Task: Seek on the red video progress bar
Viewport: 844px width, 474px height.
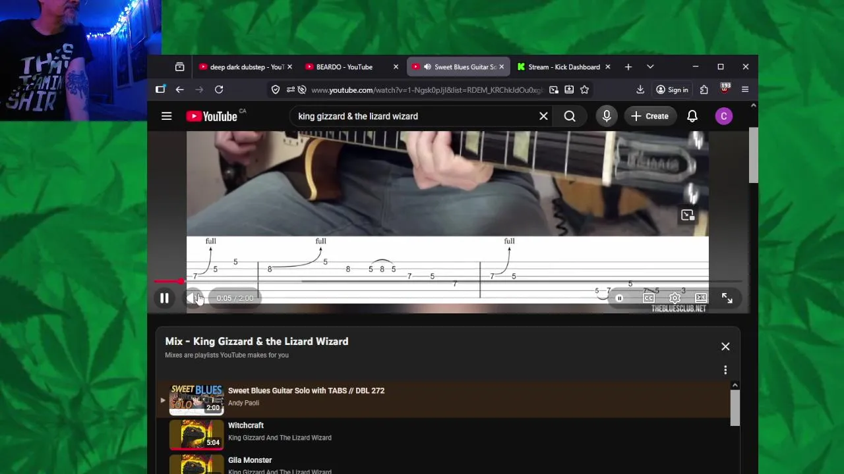Action: click(448, 282)
